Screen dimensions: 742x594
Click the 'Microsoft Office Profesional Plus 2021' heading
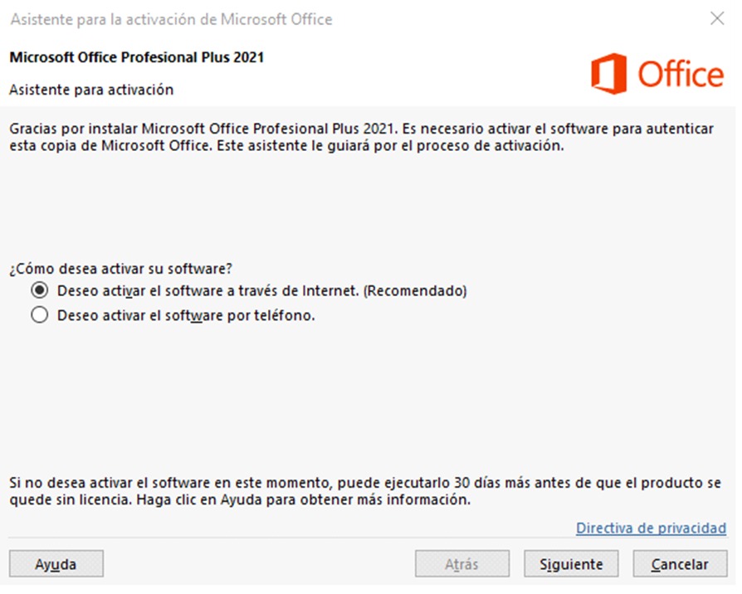click(x=136, y=58)
